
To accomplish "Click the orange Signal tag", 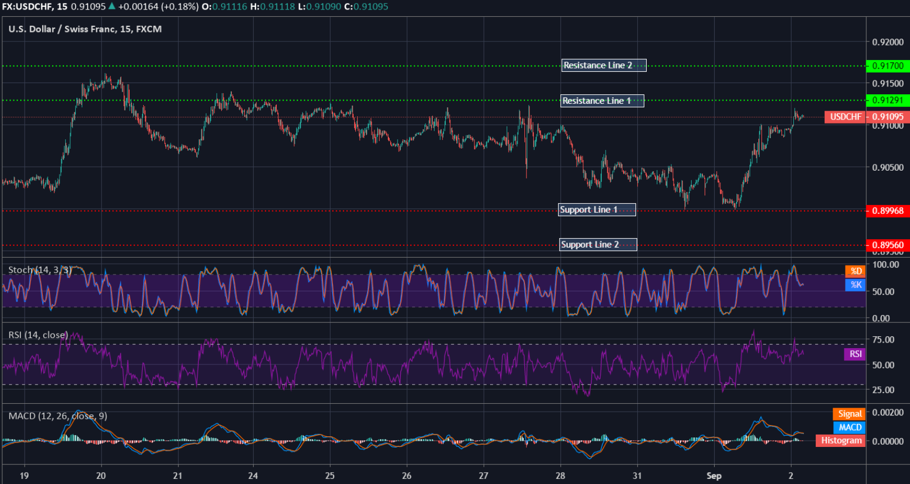I will [x=849, y=414].
